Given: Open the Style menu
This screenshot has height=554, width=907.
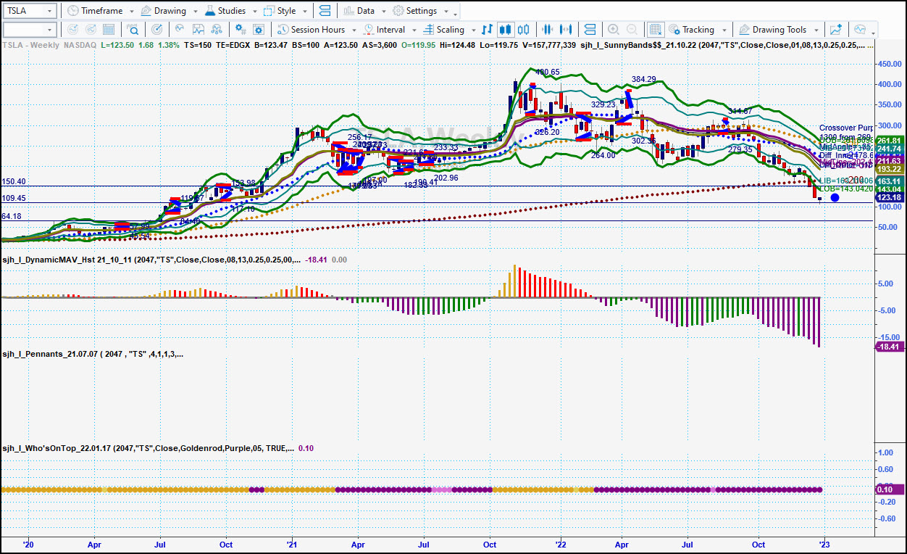Looking at the screenshot, I should click(280, 11).
